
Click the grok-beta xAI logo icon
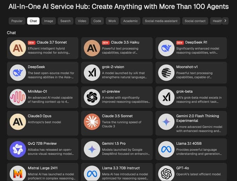coord(166,97)
